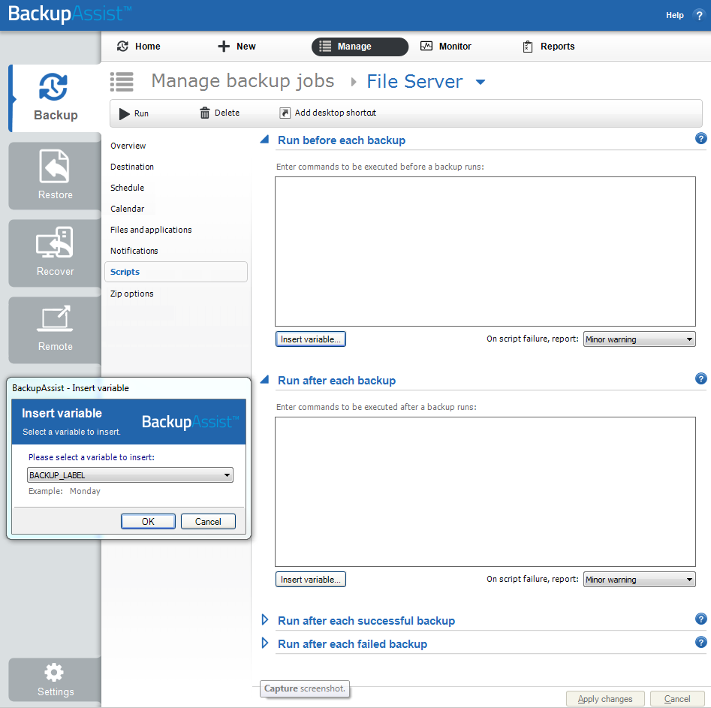711x708 pixels.
Task: Open the Schedule page
Action: click(127, 188)
